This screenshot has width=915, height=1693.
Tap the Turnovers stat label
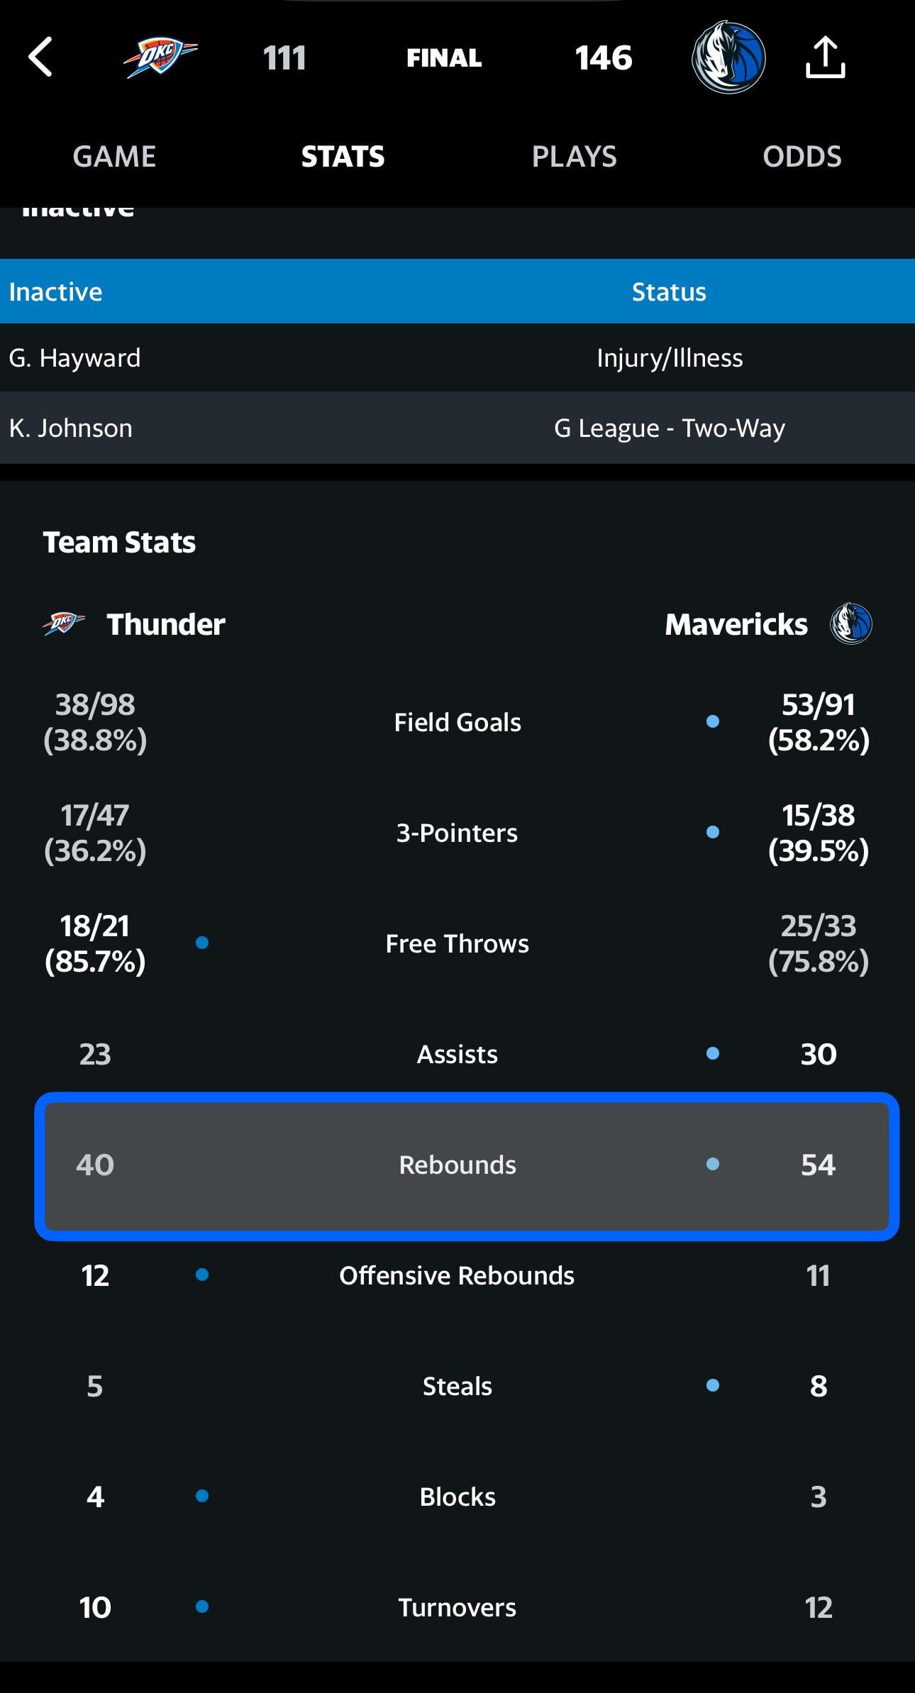tap(457, 1607)
